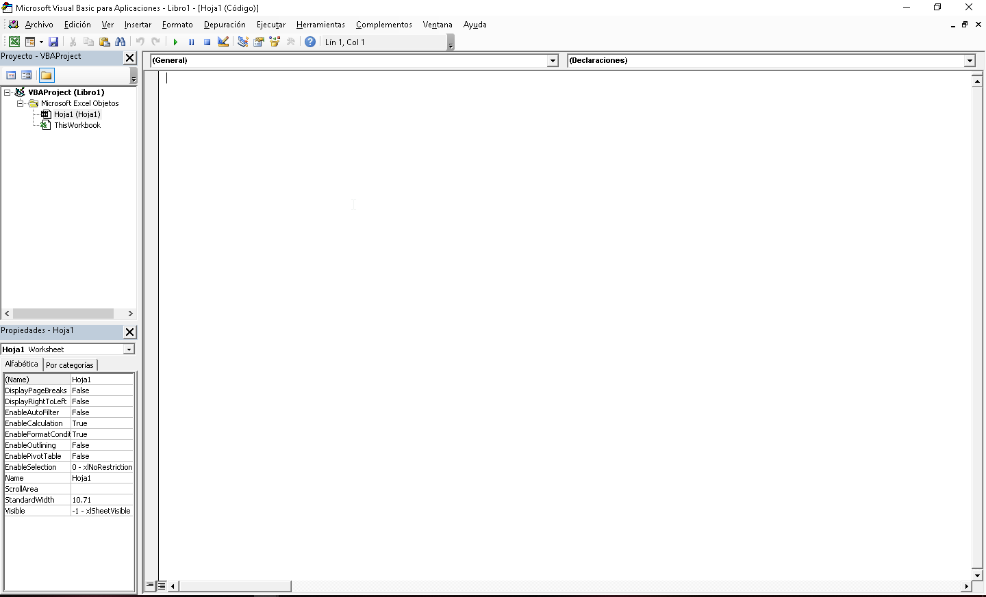This screenshot has height=597, width=986.
Task: Collapse the Microsoft Excel Objetos folder
Action: [x=20, y=103]
